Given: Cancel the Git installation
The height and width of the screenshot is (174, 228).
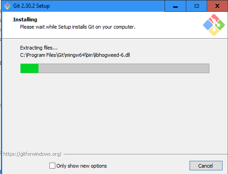Looking at the screenshot, I should click(x=206, y=166).
